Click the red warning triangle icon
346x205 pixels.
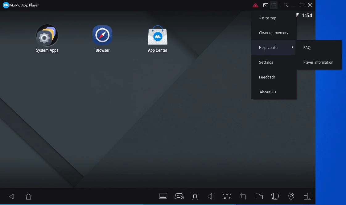point(255,5)
